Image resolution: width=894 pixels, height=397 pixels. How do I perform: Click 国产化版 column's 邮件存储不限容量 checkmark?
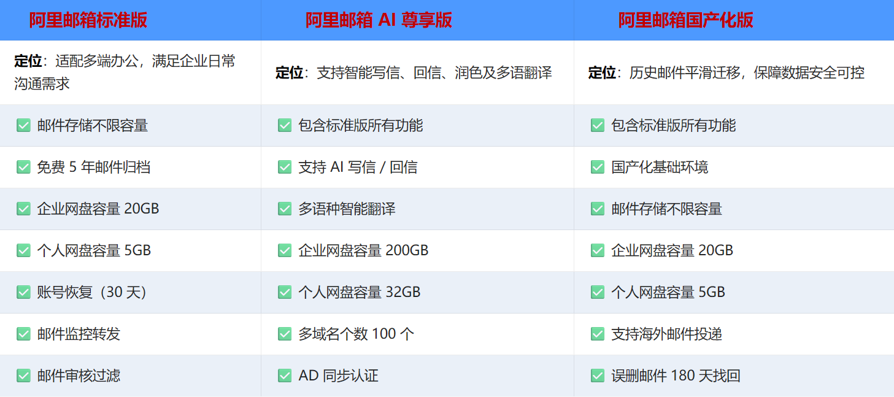(598, 209)
